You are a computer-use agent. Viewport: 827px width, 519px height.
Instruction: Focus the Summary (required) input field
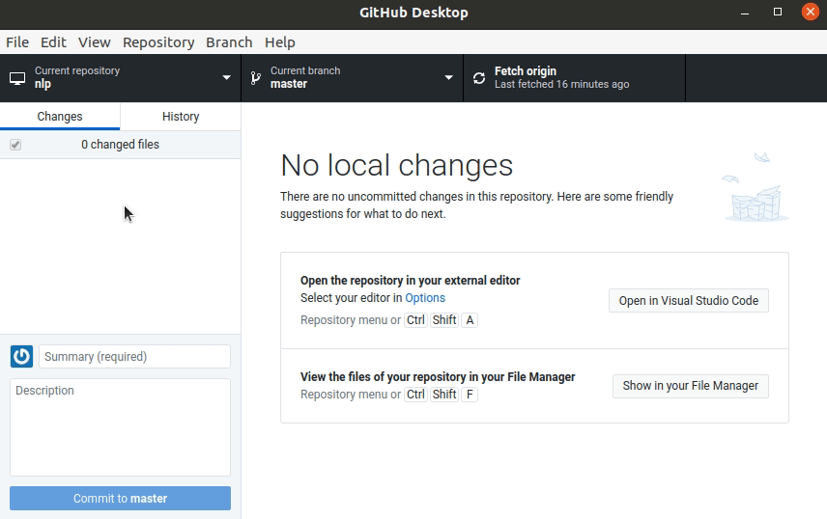pos(134,357)
